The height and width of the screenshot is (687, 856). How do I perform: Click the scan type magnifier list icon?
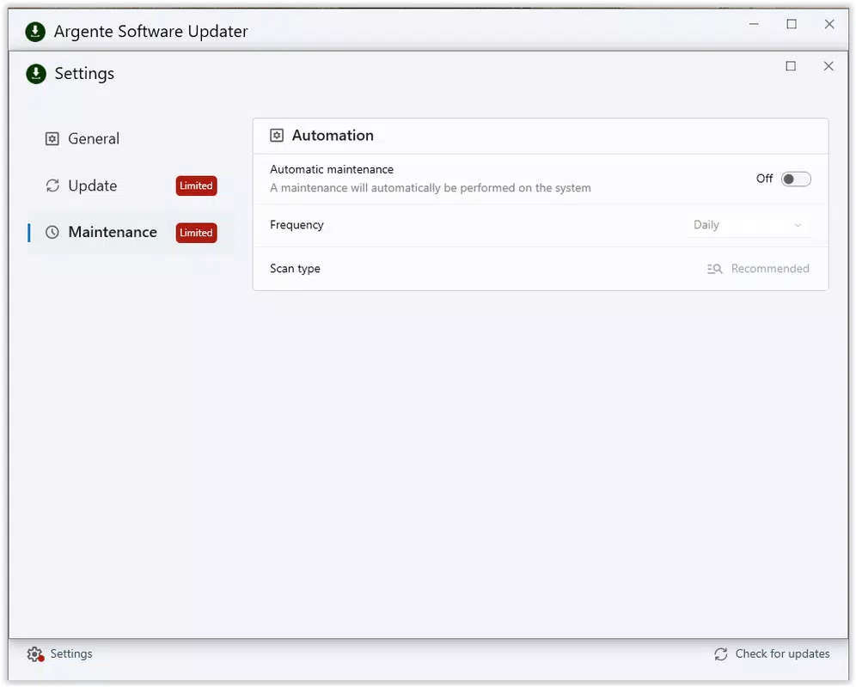click(x=714, y=269)
